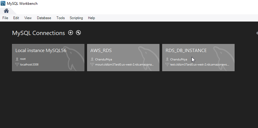Screen dimensions: 258x128
Task: Click the host icon on AWS_RDS tile
Action: (x=92, y=64)
